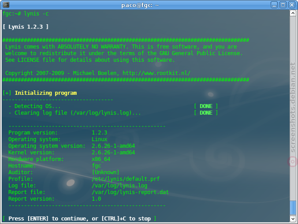This screenshot has height=224, width=298.
Task: Click the 'See LICENSE file' line
Action: (x=90, y=60)
